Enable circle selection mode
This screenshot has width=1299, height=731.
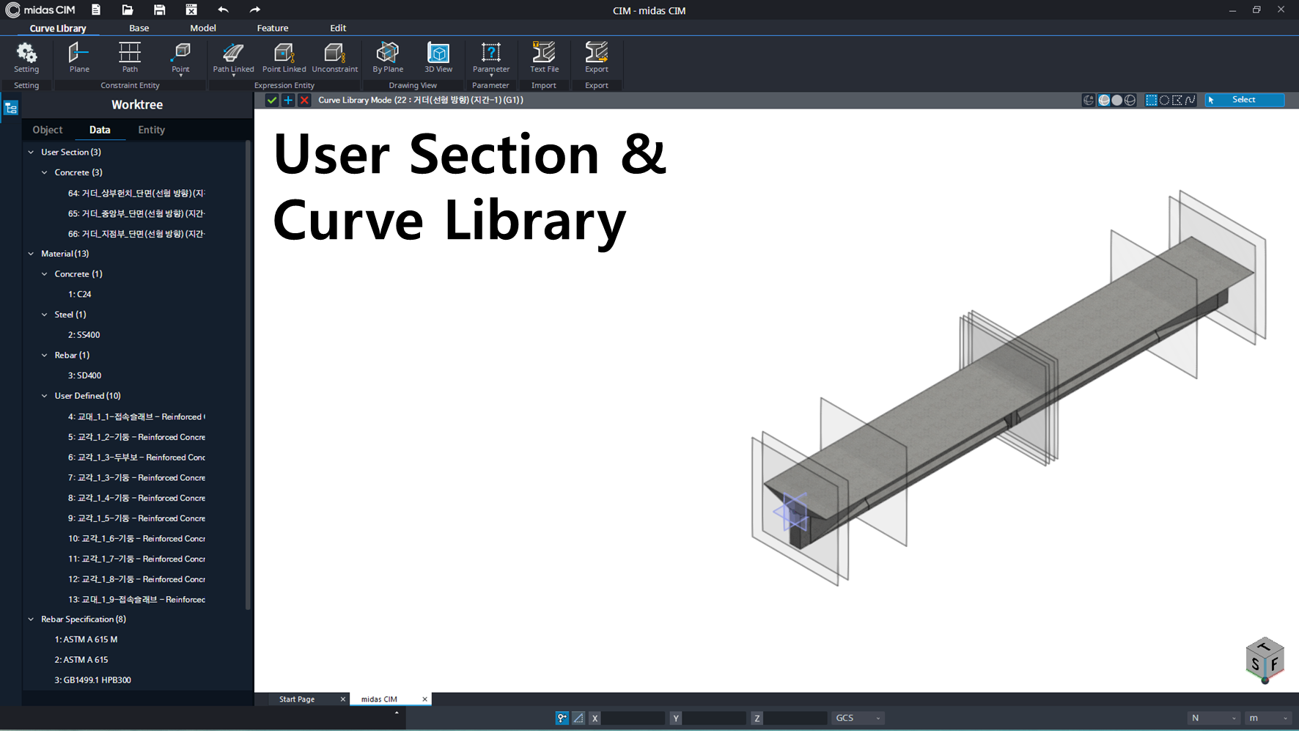1164,100
